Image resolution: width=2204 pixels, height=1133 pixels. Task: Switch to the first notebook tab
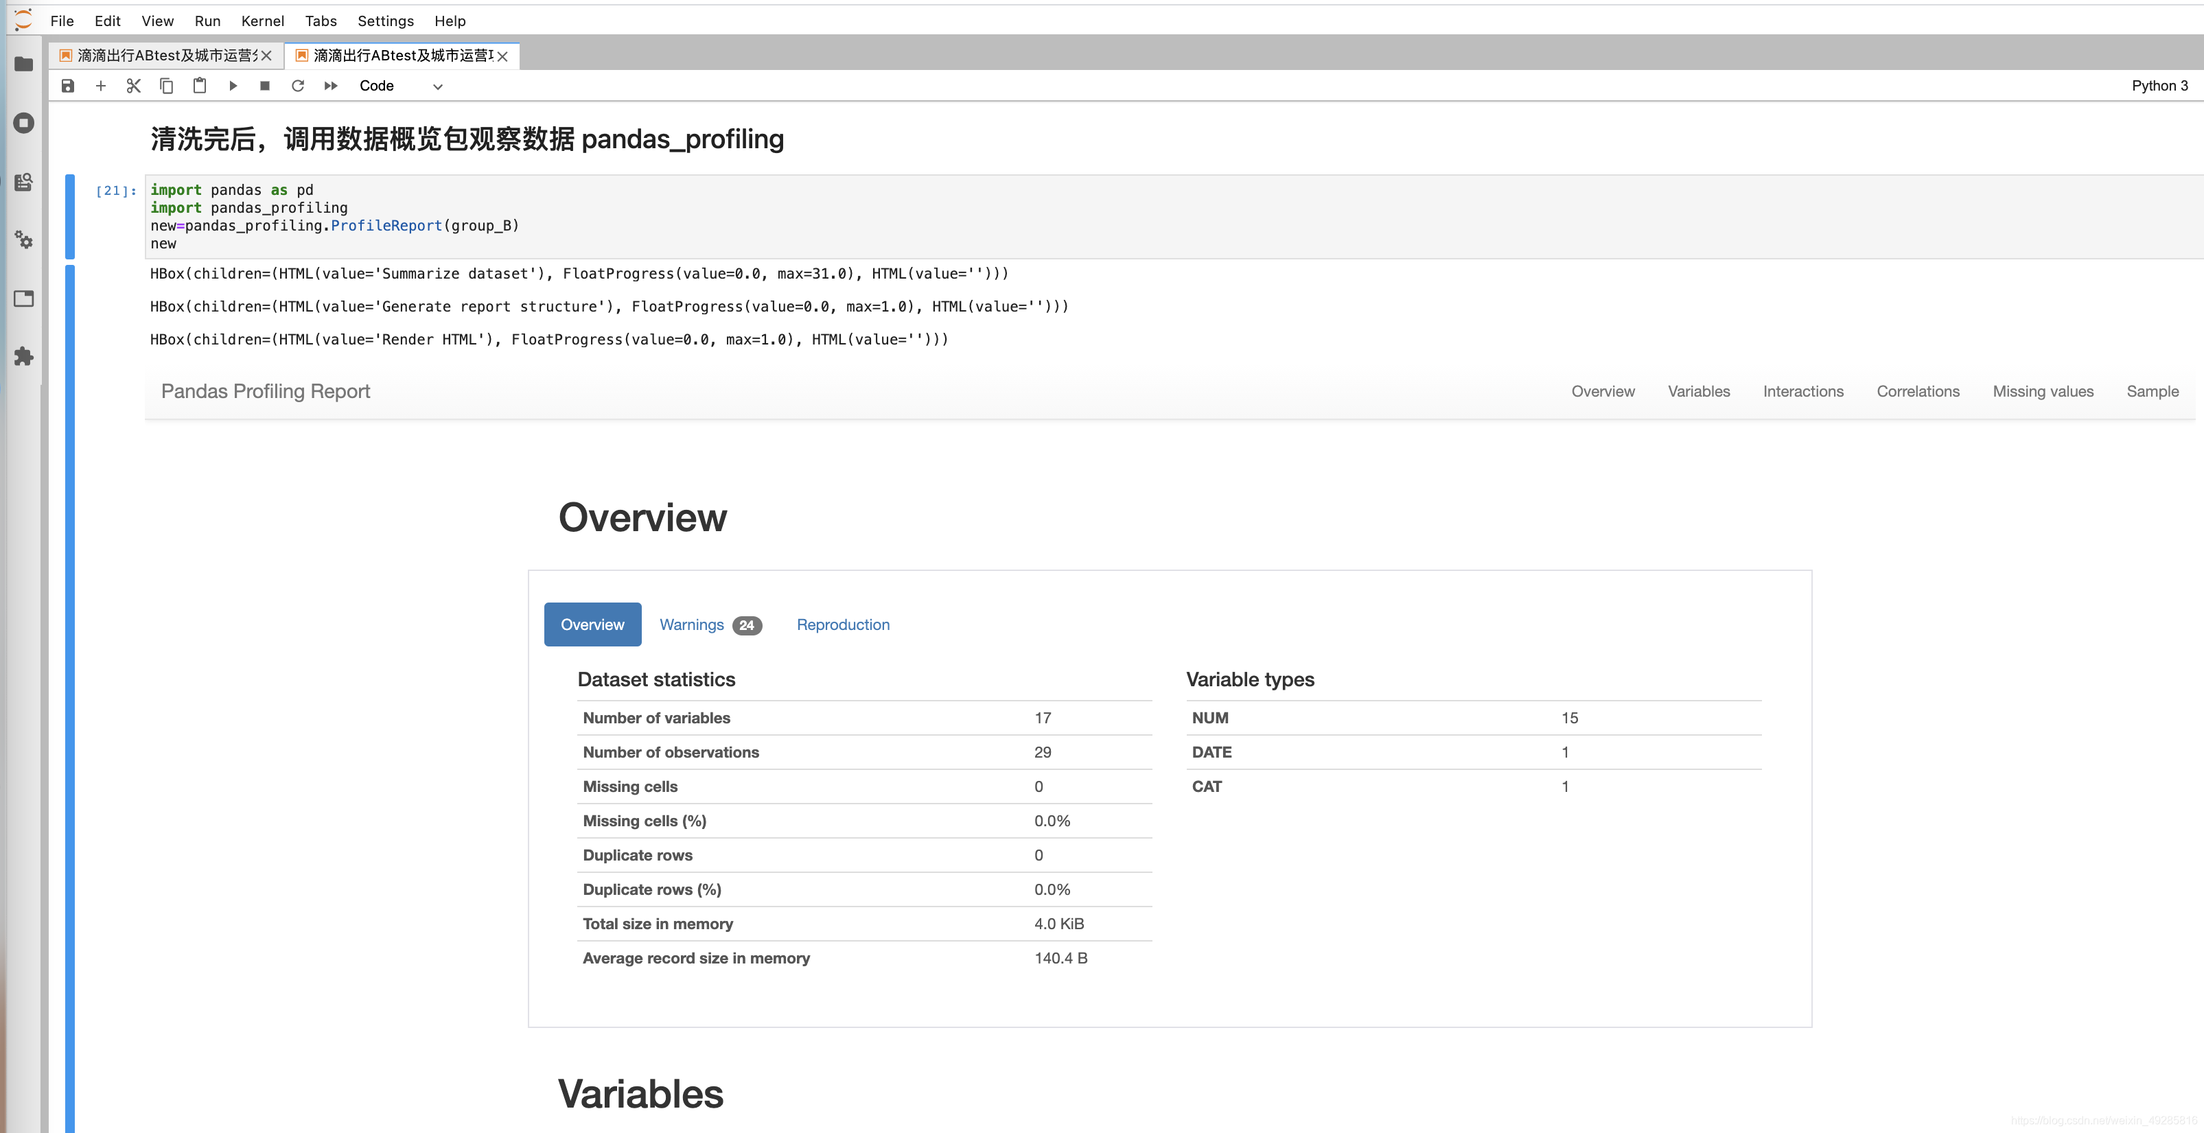pyautogui.click(x=163, y=56)
